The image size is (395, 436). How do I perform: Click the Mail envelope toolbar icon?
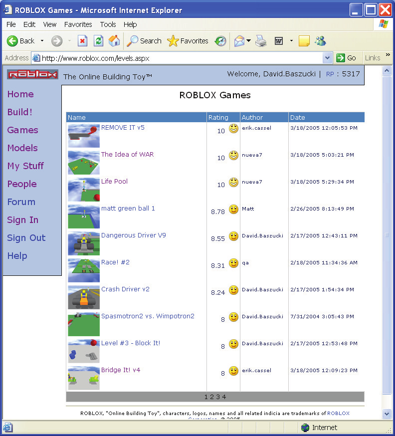tap(239, 41)
